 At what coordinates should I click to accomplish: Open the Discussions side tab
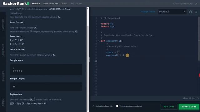[x=3, y=76]
